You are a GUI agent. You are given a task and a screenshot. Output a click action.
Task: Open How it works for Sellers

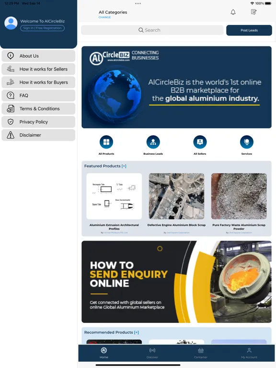coord(38,69)
